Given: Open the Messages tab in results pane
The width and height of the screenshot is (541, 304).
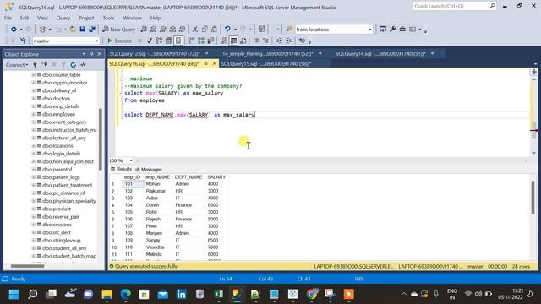Looking at the screenshot, I should (149, 169).
